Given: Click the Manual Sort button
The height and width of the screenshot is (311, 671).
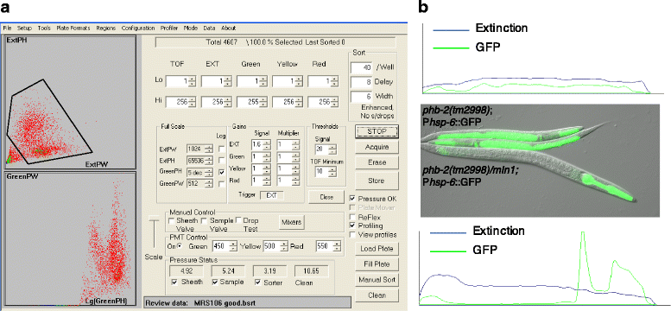Looking at the screenshot, I should (377, 280).
